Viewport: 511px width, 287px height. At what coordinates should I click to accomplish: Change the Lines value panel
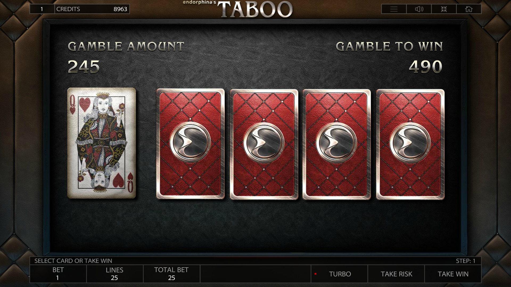pos(115,274)
